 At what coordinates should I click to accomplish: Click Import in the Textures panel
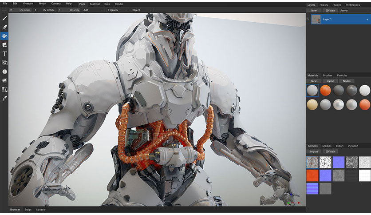[314, 151]
